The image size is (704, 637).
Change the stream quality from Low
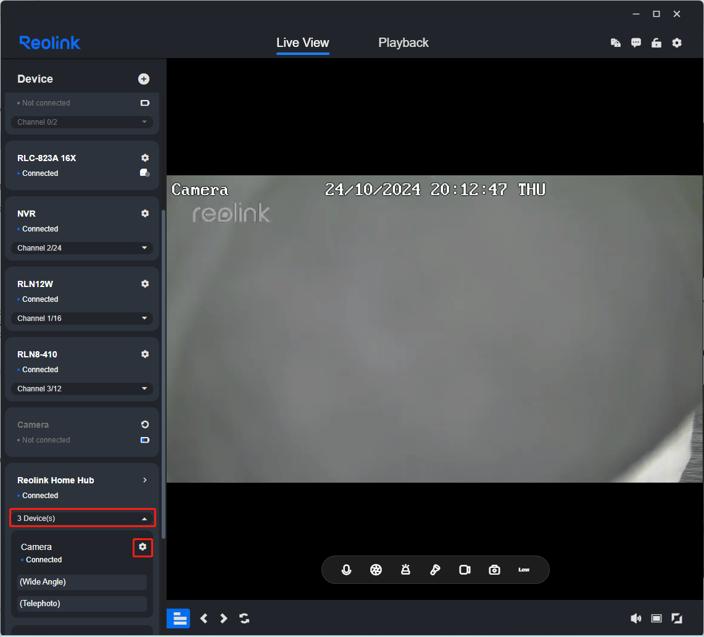tap(524, 570)
